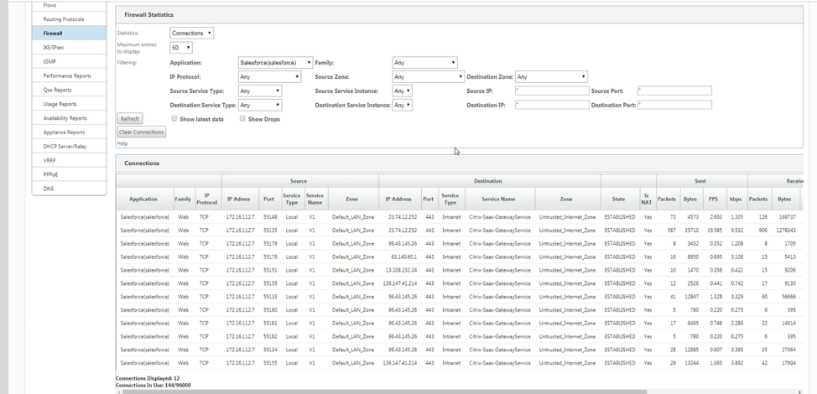Open Application dropdown showing Salesforce(salesforce)

275,63
